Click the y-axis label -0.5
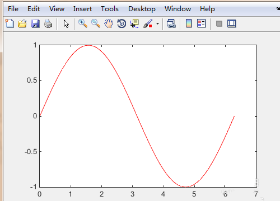 (x=31, y=152)
